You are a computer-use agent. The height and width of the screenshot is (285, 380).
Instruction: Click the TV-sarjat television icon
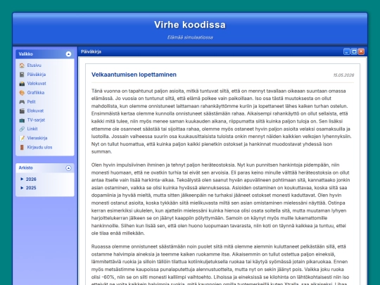click(22, 120)
